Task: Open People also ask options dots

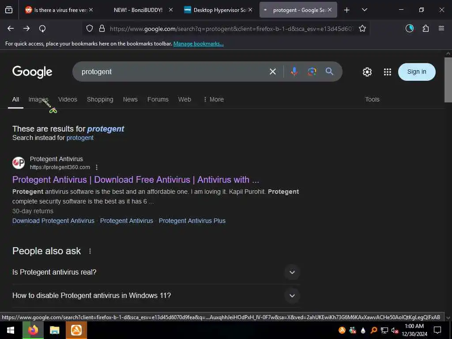Action: (x=90, y=251)
